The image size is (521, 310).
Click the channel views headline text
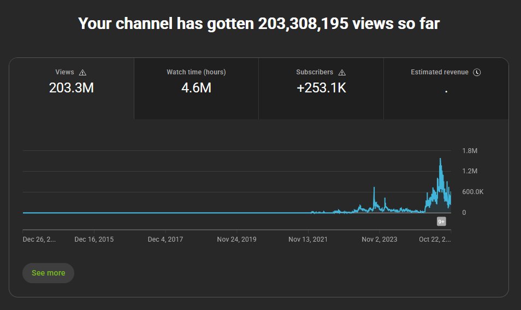point(259,24)
